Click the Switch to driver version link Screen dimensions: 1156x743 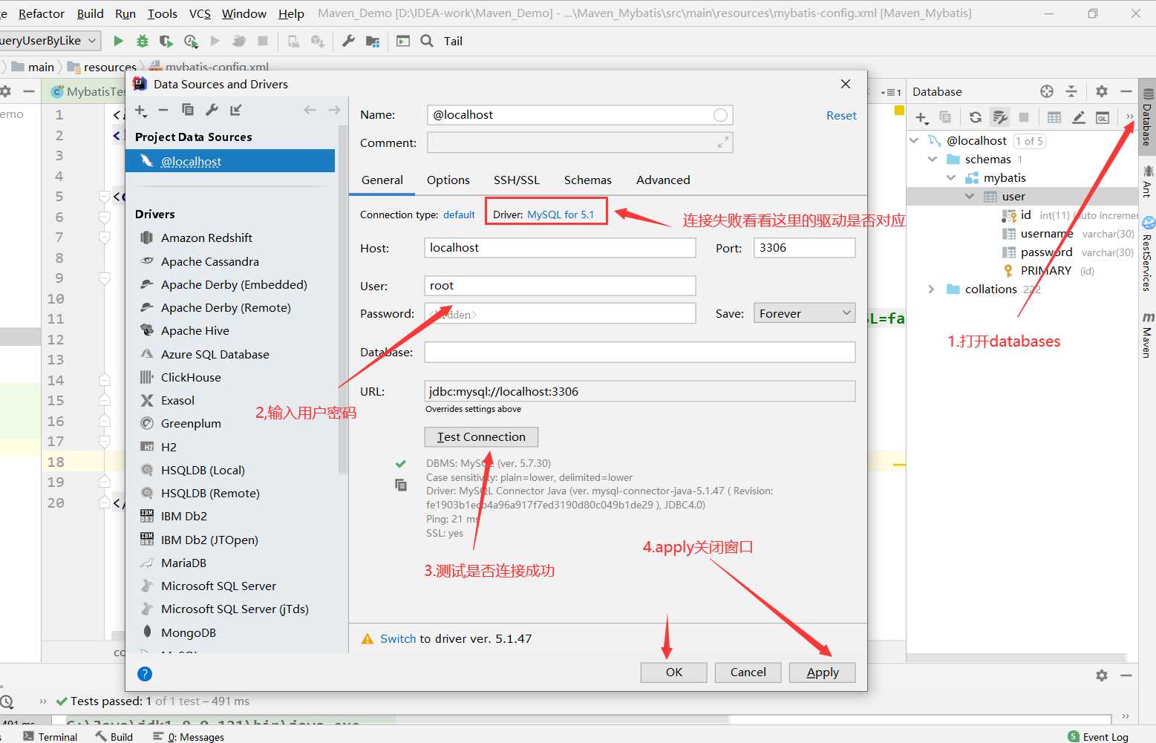click(398, 638)
